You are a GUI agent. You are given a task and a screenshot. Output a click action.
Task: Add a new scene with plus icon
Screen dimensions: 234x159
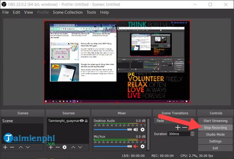[x=5, y=147]
